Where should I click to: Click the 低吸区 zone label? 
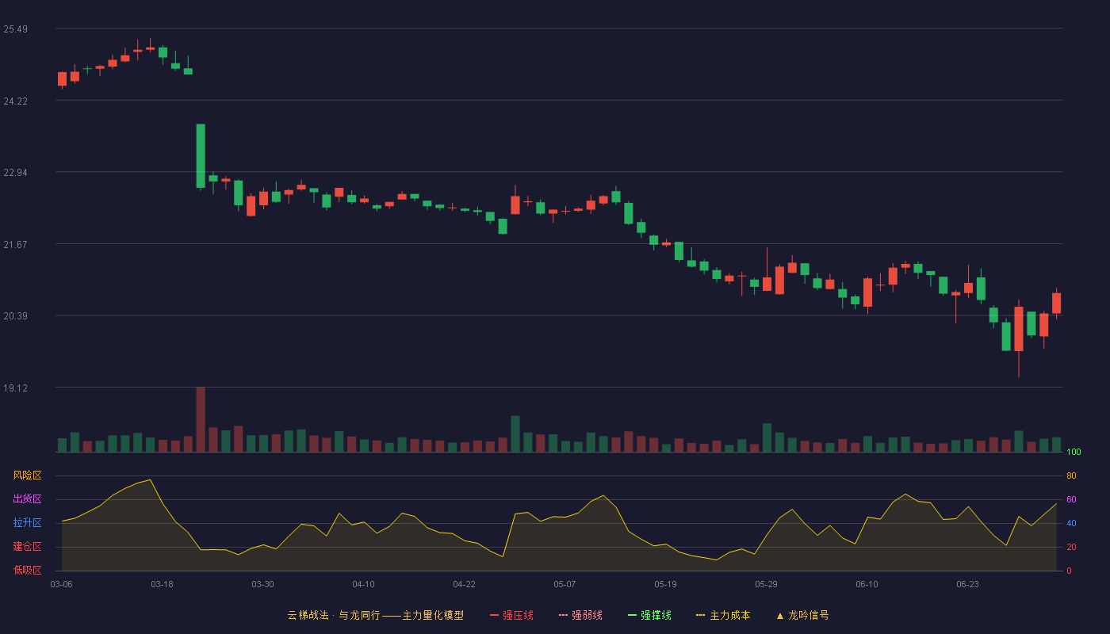point(27,570)
